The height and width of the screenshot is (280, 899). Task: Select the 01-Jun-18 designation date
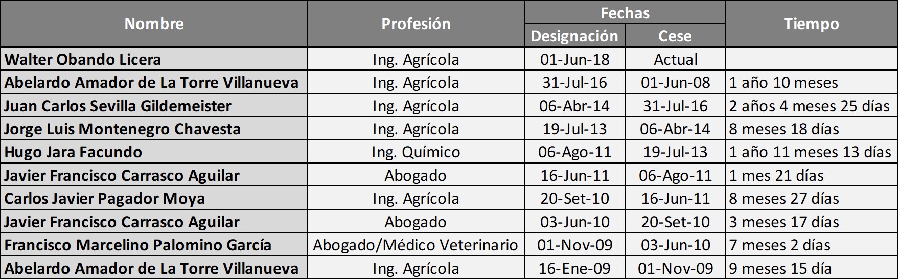(574, 60)
